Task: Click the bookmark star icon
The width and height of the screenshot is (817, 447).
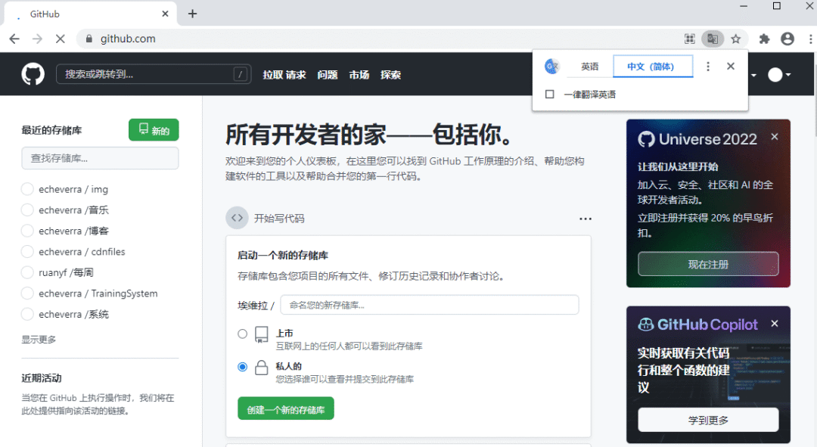Action: [x=735, y=38]
